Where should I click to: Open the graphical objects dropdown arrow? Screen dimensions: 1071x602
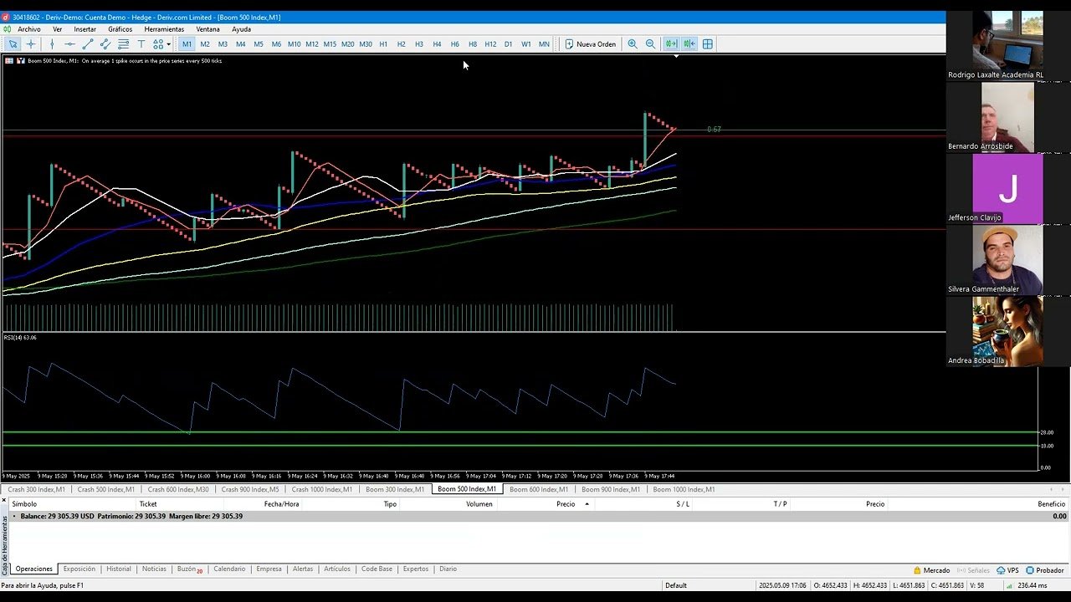pos(170,43)
